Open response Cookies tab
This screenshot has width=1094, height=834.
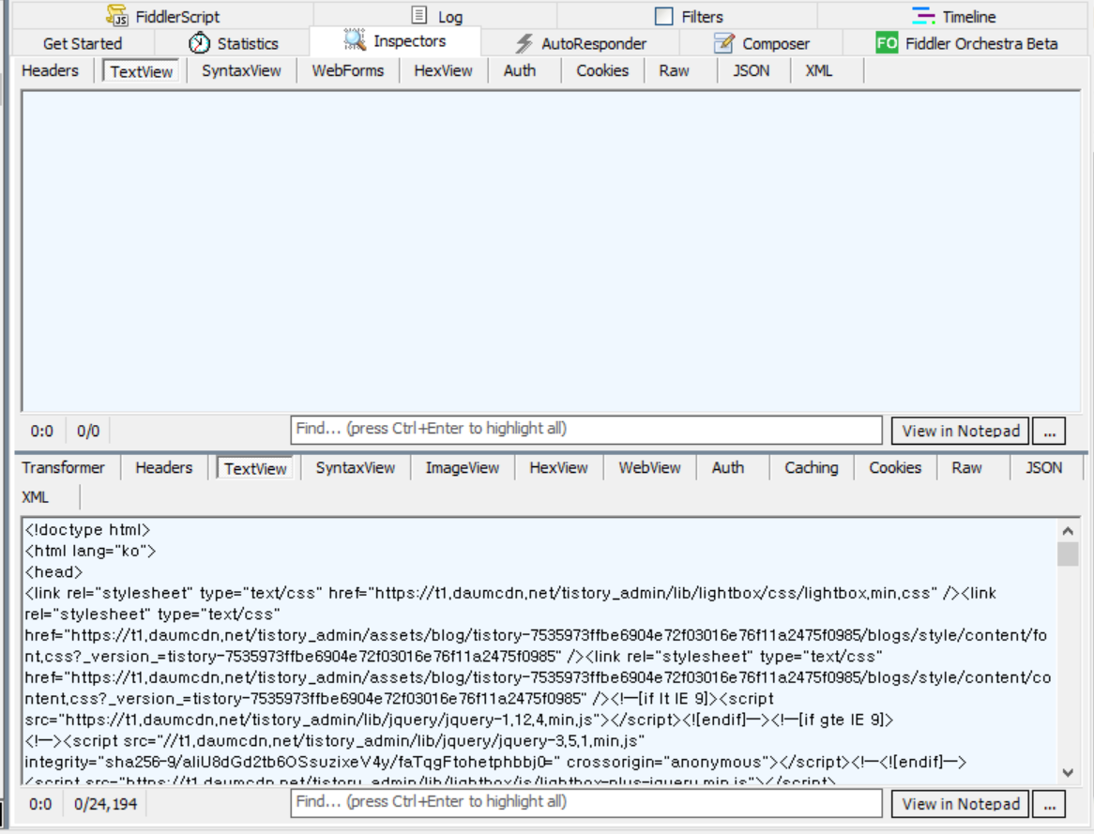pos(895,467)
